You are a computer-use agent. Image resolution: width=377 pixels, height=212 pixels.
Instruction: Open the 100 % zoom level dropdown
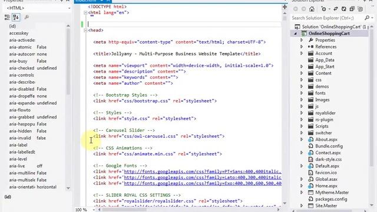(94, 210)
